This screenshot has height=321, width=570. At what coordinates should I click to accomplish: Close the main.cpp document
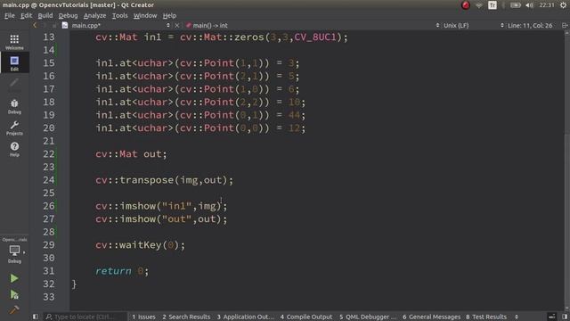pos(176,26)
